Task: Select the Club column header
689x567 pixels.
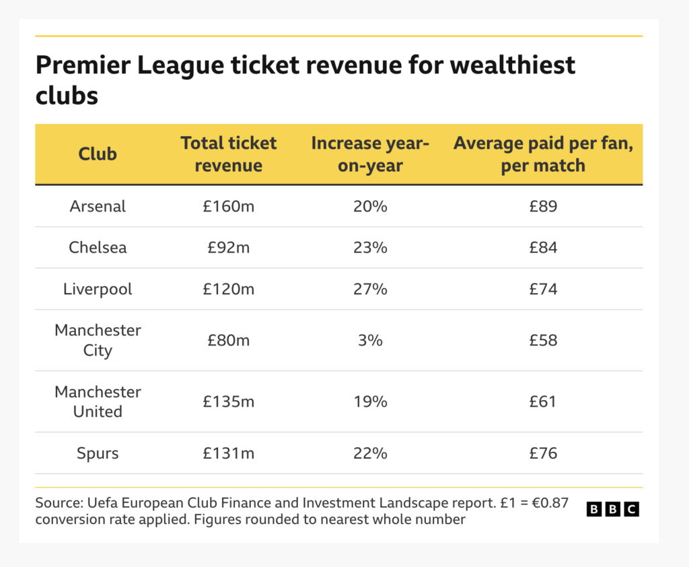Action: (98, 154)
